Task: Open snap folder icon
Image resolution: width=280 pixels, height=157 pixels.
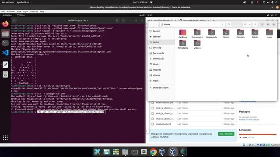Action: [269, 33]
